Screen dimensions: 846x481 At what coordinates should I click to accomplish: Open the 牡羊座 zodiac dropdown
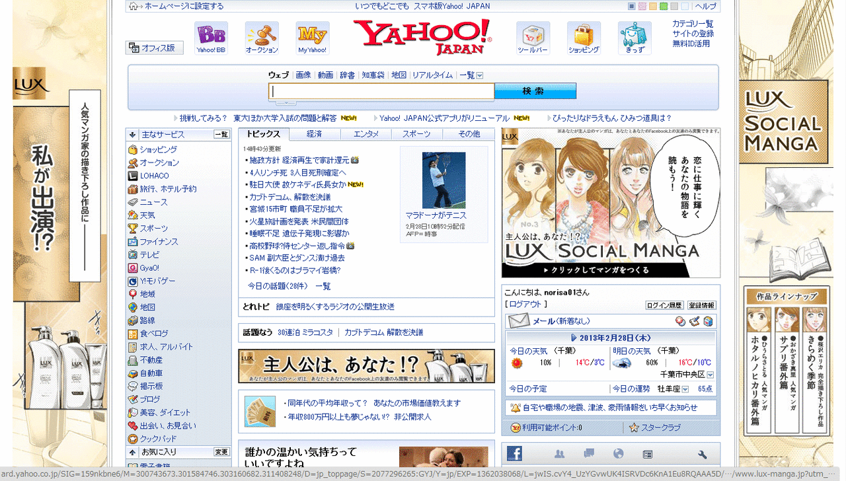pyautogui.click(x=685, y=389)
